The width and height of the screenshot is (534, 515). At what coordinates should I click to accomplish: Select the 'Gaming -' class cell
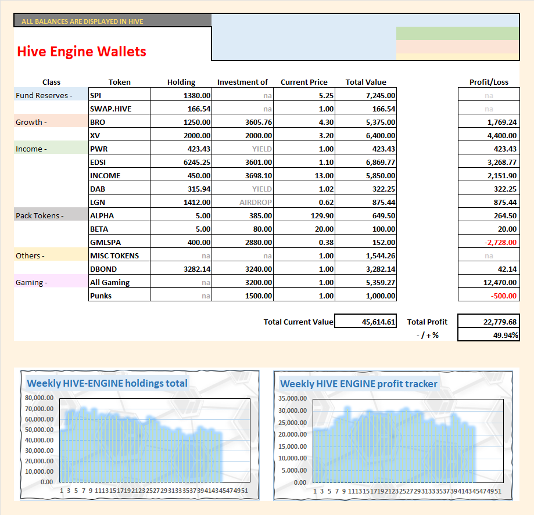pos(51,281)
